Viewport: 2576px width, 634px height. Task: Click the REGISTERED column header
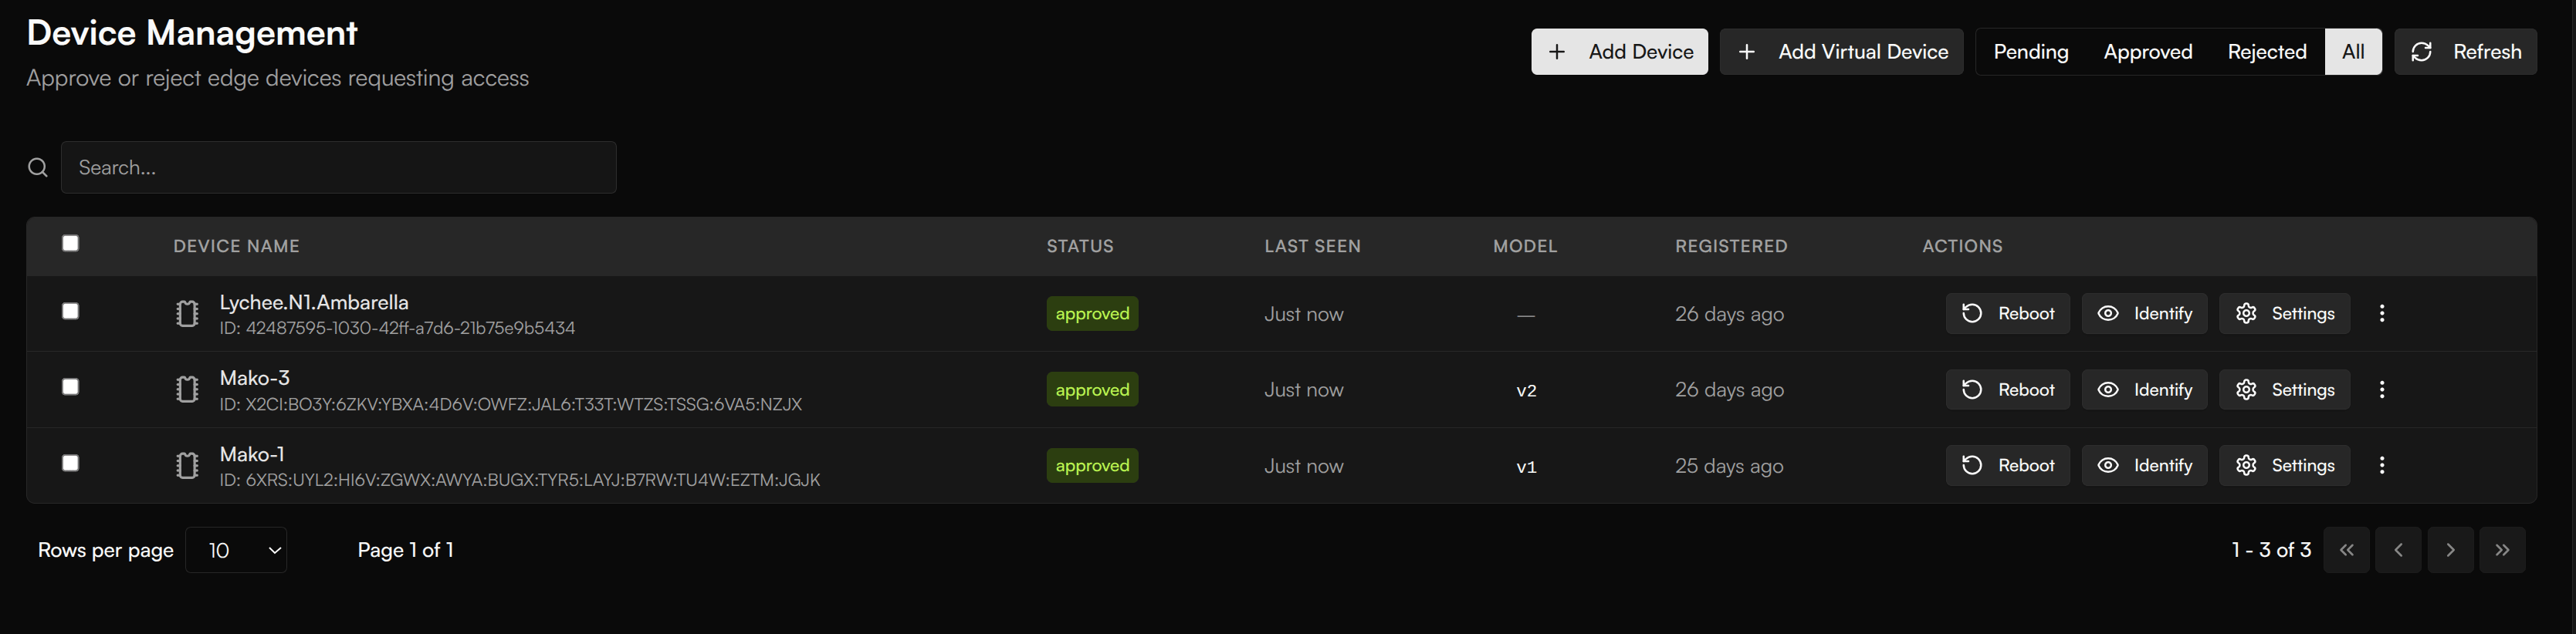tap(1731, 247)
